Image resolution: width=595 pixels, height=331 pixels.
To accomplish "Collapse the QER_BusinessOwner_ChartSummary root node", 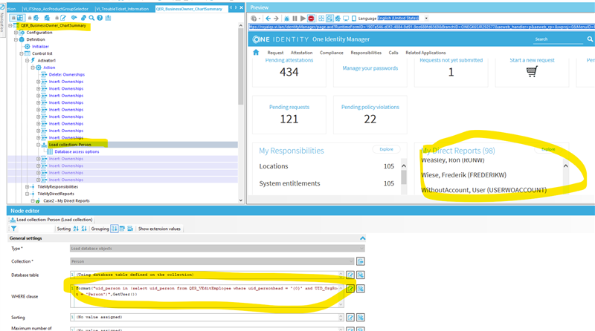I will 10,25.
